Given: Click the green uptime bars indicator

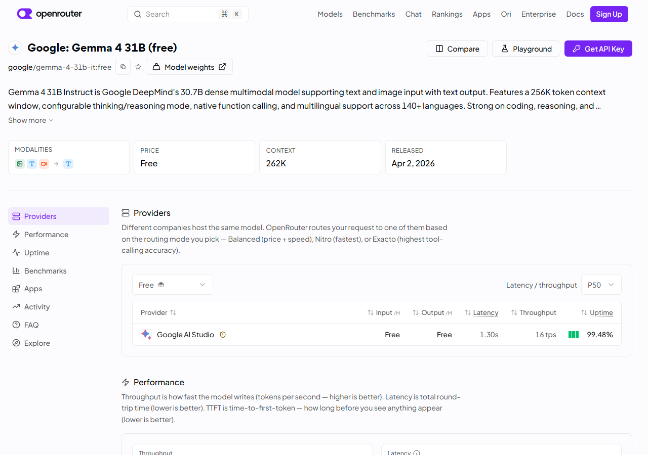Looking at the screenshot, I should pyautogui.click(x=574, y=335).
